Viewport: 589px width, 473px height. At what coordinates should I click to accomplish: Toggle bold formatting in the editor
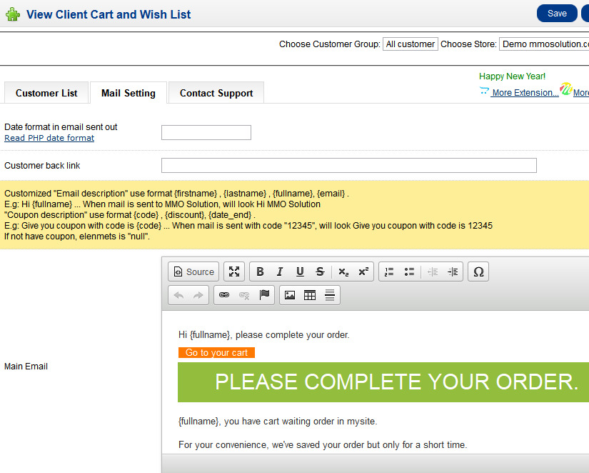[x=260, y=272]
